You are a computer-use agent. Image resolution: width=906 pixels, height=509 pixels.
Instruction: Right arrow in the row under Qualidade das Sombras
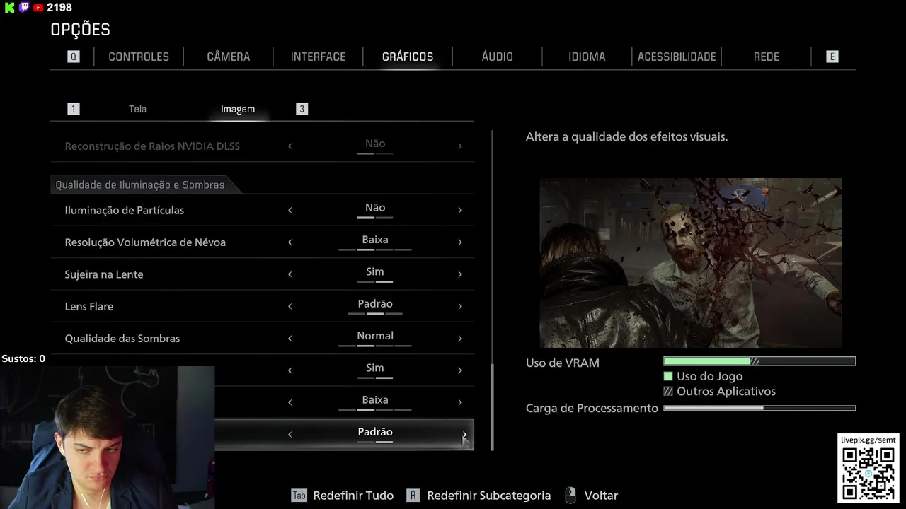(x=460, y=370)
